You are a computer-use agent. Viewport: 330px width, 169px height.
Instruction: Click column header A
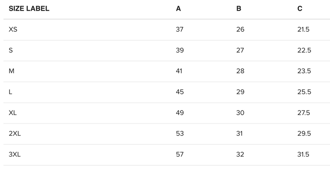coord(178,9)
